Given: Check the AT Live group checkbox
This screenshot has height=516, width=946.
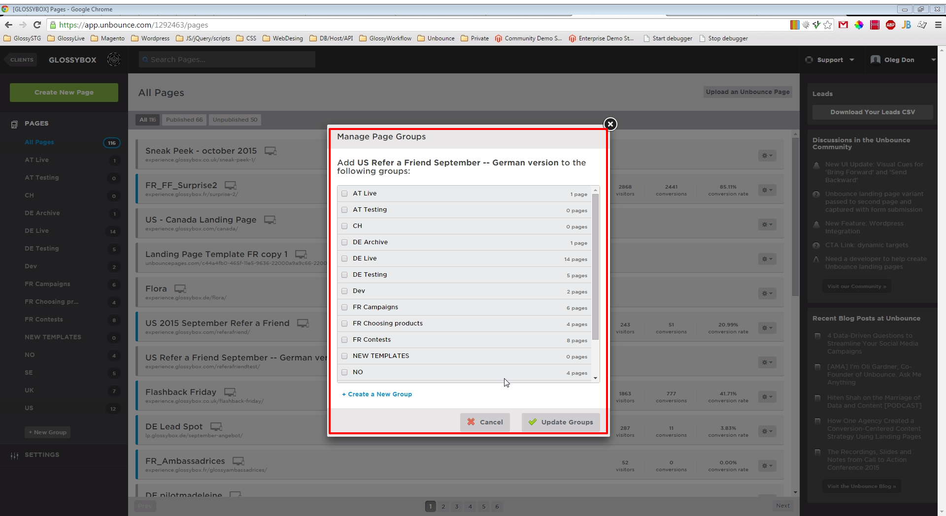Looking at the screenshot, I should coord(344,193).
